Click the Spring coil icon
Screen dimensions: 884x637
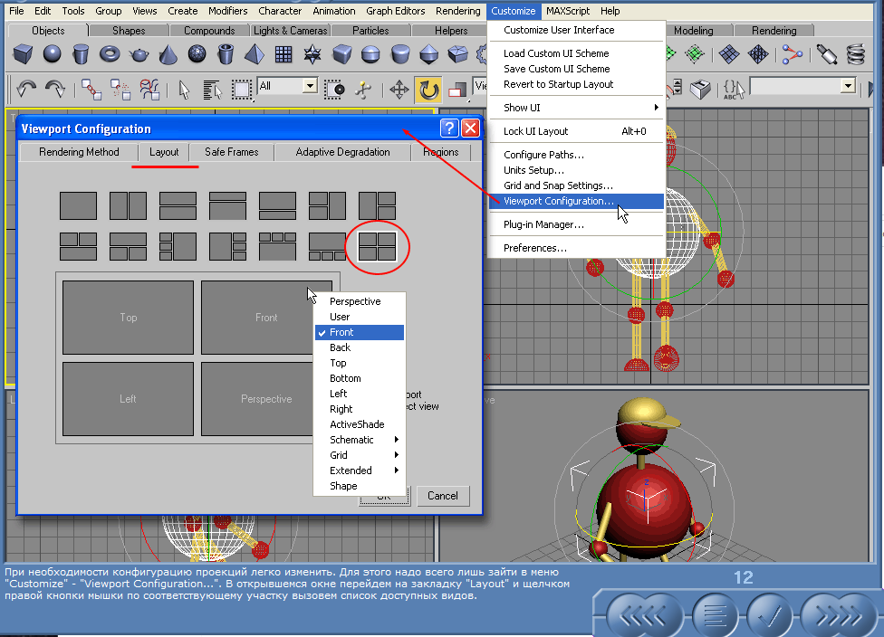(856, 54)
